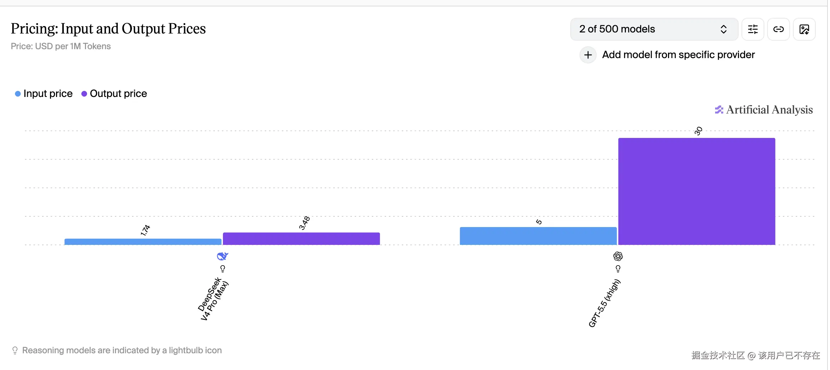Download chart as image icon
The image size is (830, 370).
[804, 29]
